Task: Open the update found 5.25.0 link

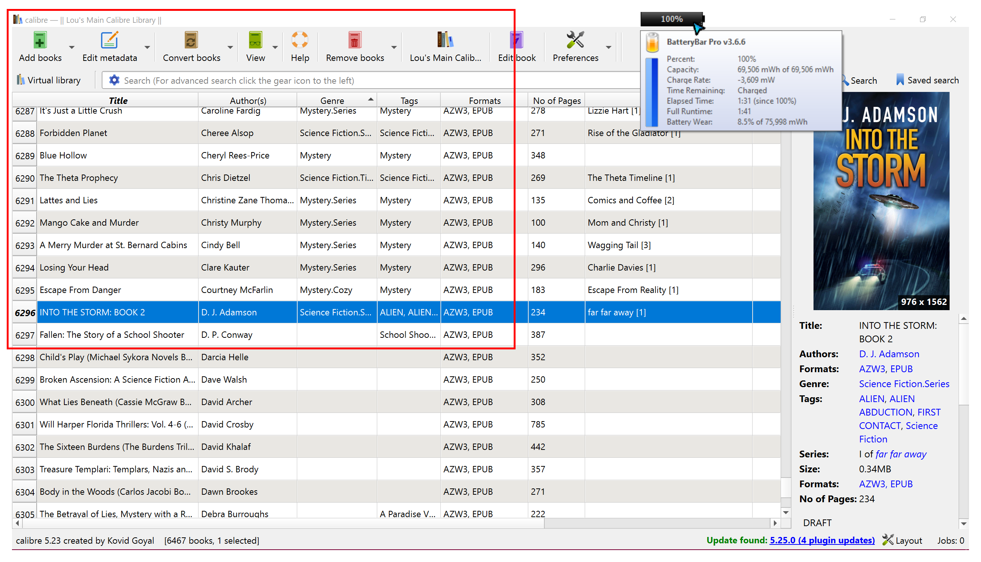Action: [822, 540]
